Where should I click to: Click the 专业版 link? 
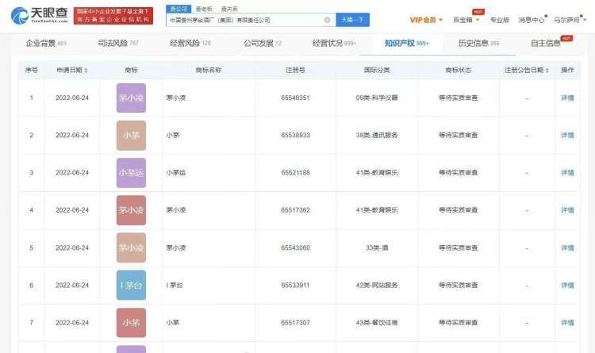point(499,20)
